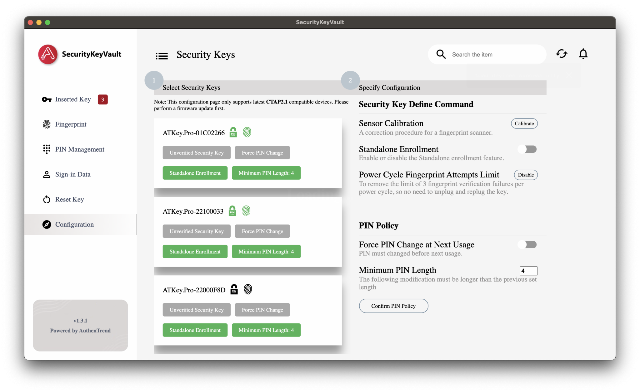The height and width of the screenshot is (392, 640).
Task: Click the search magnifier icon
Action: (x=441, y=54)
